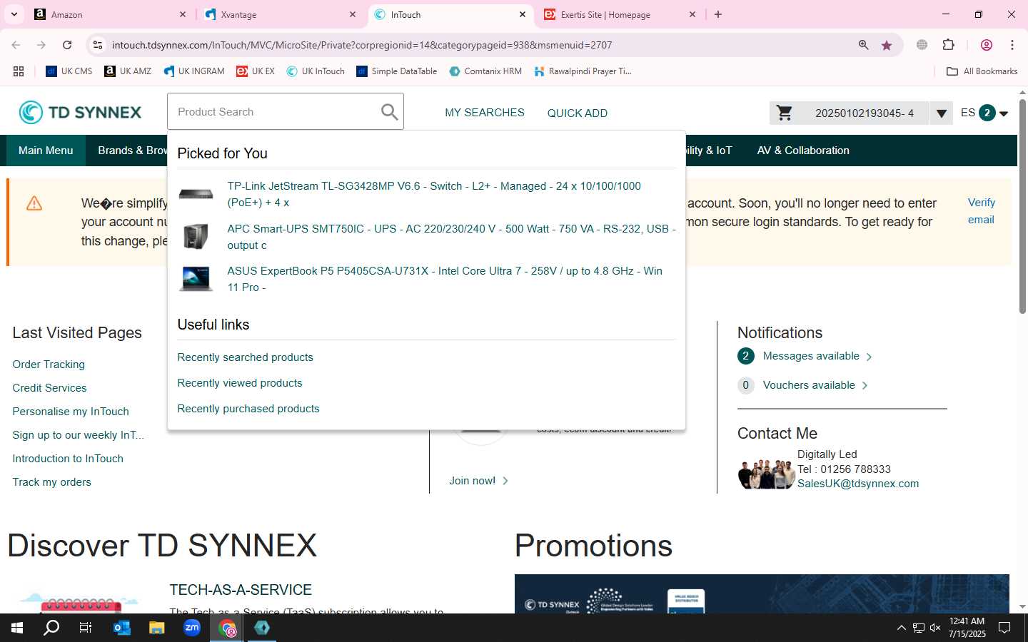Screen dimensions: 1028x642
Task: Open Recently viewed products
Action: 240,383
